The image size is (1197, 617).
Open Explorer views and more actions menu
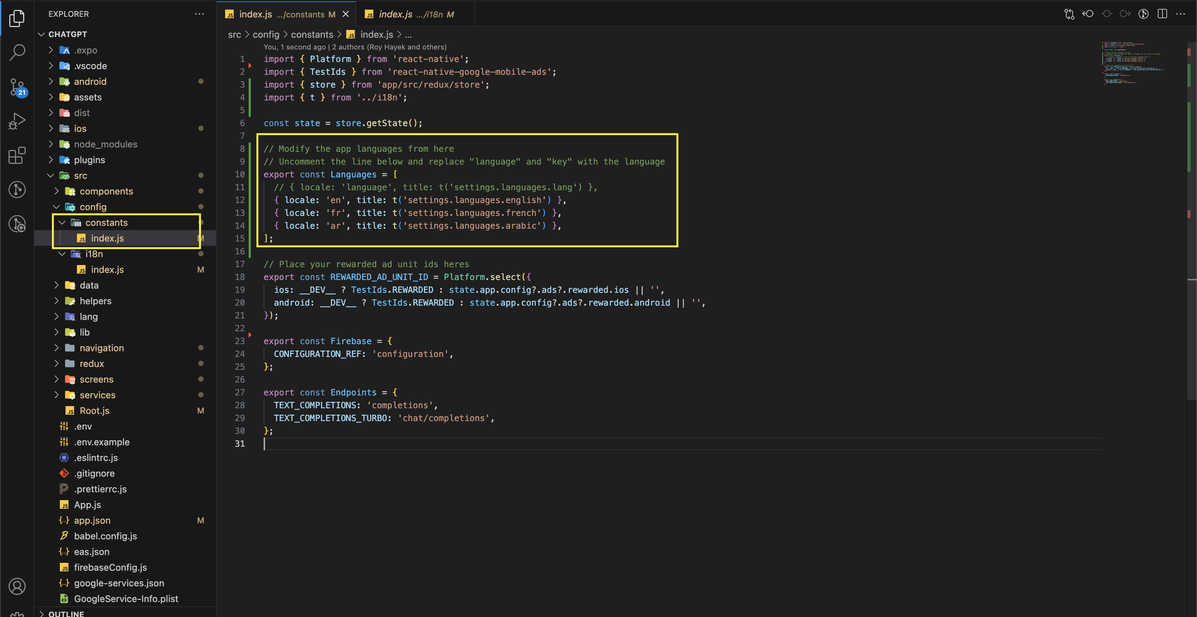[x=199, y=14]
